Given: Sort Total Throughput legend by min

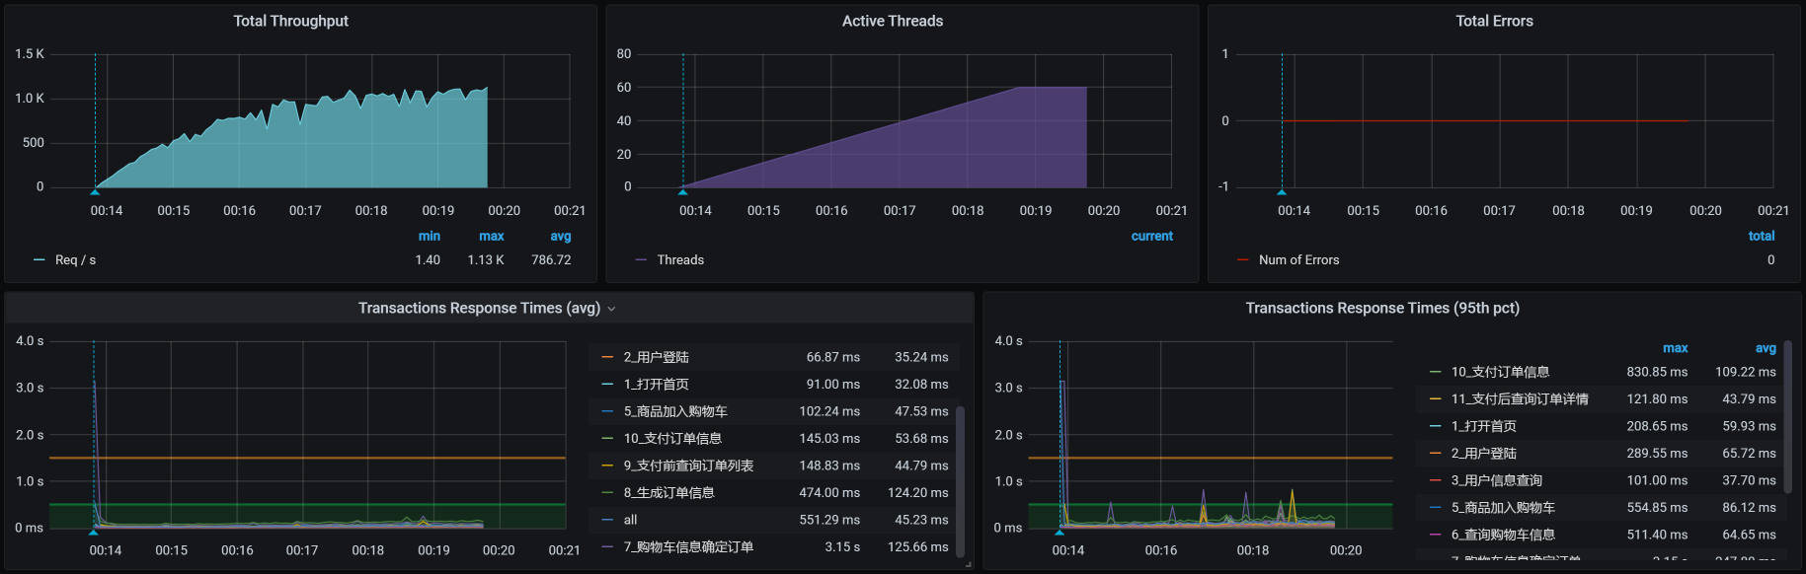Looking at the screenshot, I should [x=429, y=237].
